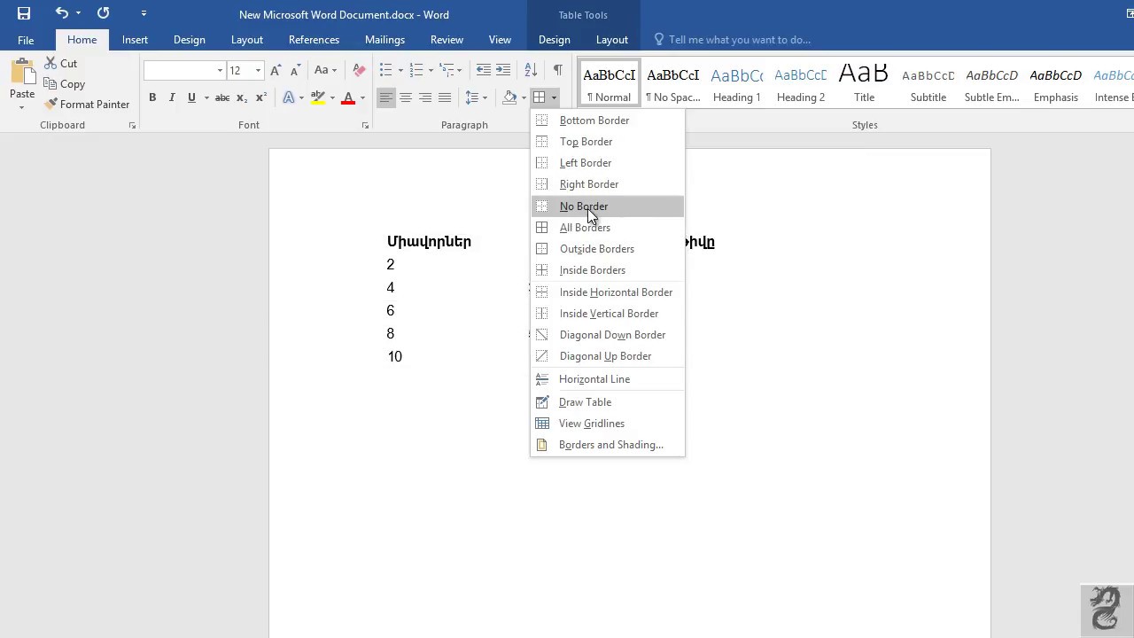Align text left
Screen dimensions: 1134x638
click(x=385, y=97)
